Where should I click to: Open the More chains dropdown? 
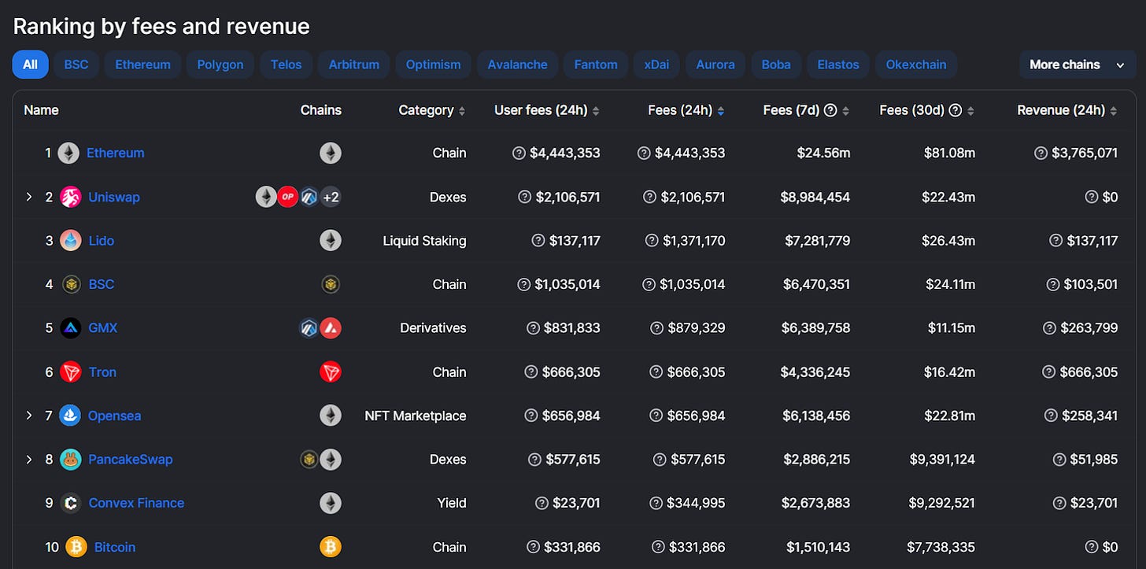pos(1076,65)
